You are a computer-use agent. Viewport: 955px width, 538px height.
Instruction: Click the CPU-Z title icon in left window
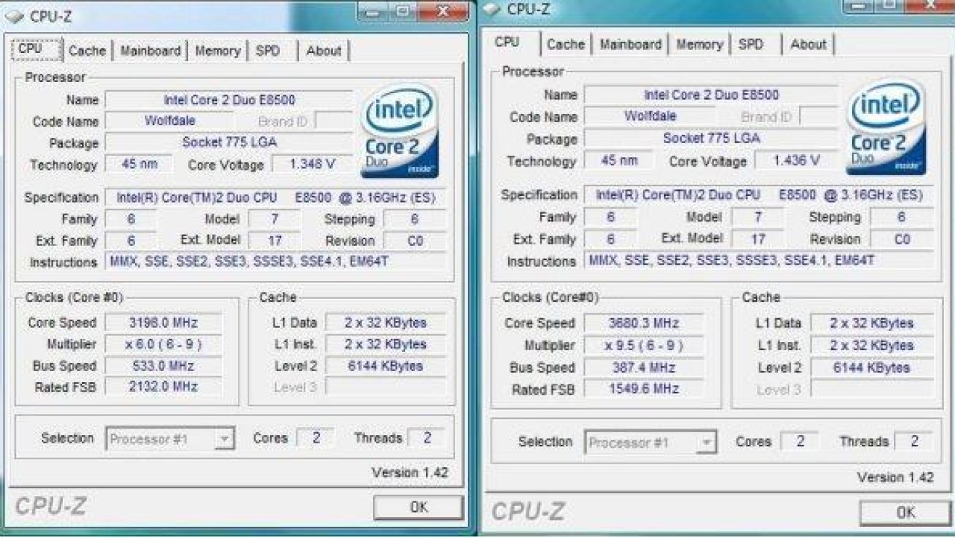click(13, 16)
